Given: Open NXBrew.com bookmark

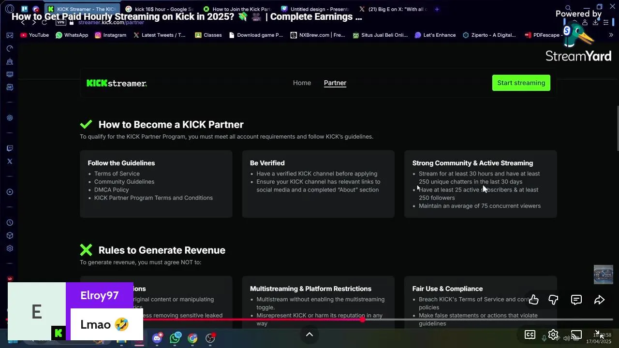Looking at the screenshot, I should pos(317,35).
